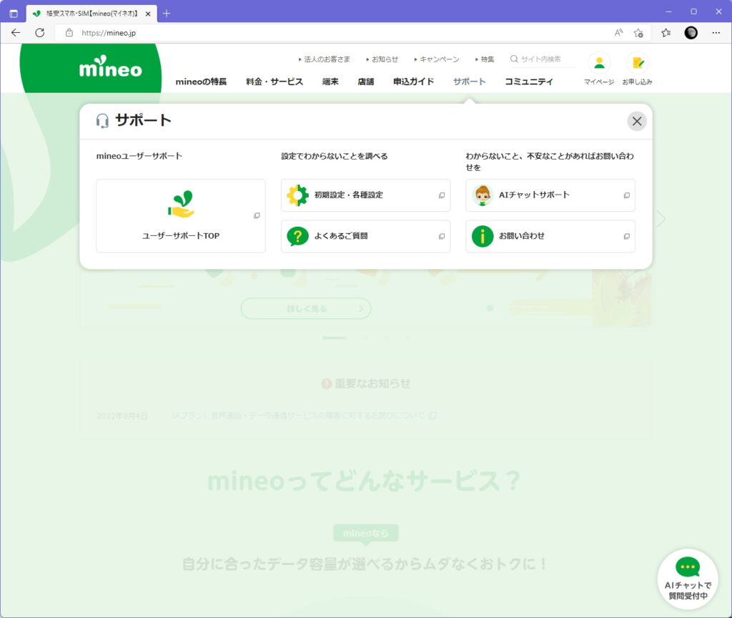
Task: Open 初期設定・各種設定 link
Action: tap(365, 195)
